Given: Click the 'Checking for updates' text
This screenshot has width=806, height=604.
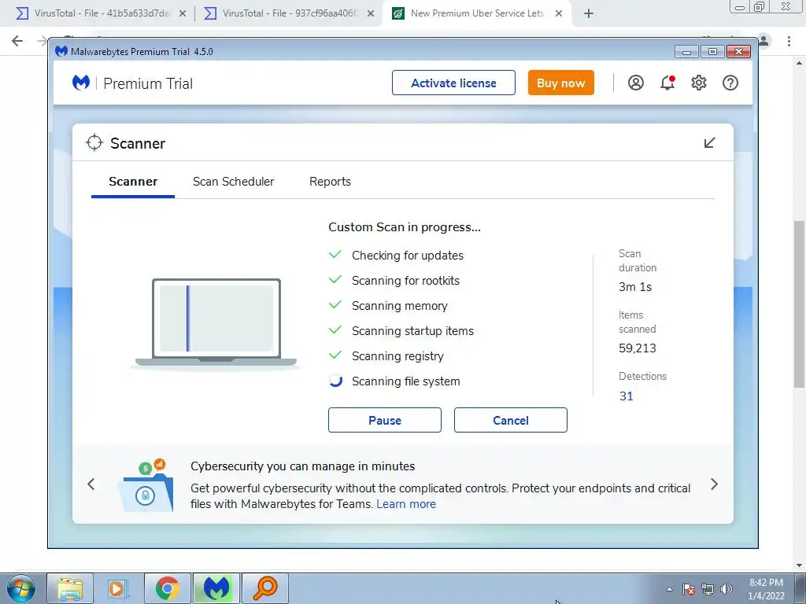Looking at the screenshot, I should [x=408, y=256].
